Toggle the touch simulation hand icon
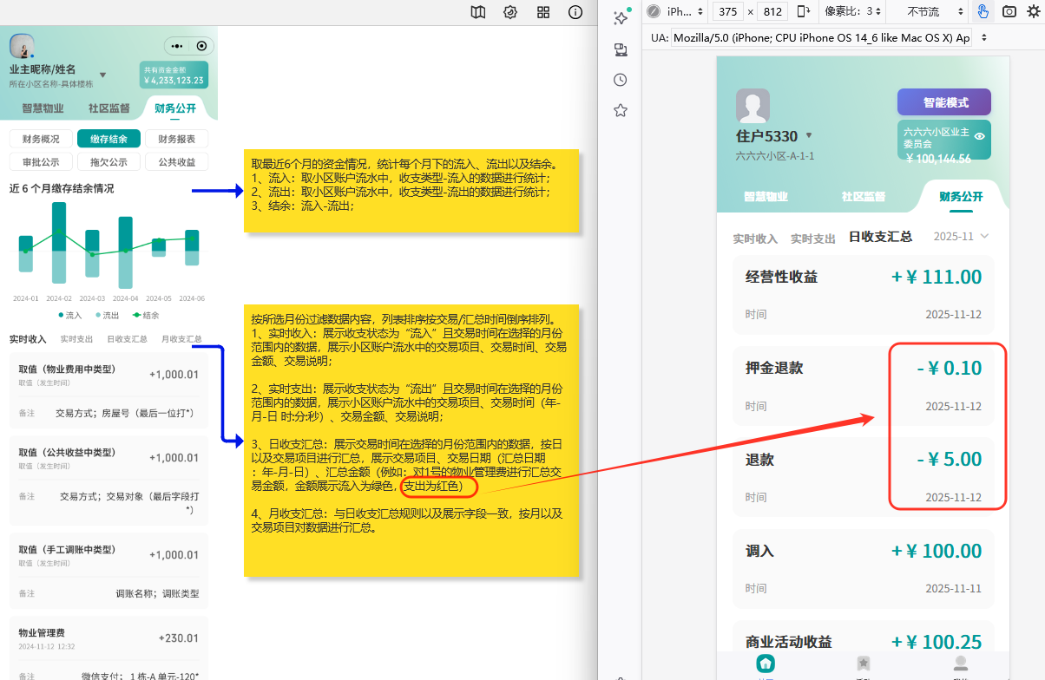The height and width of the screenshot is (680, 1045). click(x=983, y=11)
